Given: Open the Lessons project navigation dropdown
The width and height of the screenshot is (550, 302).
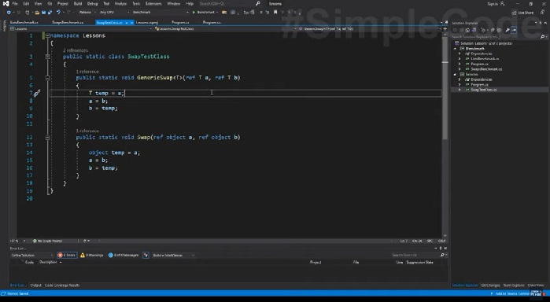Looking at the screenshot, I should coord(81,29).
